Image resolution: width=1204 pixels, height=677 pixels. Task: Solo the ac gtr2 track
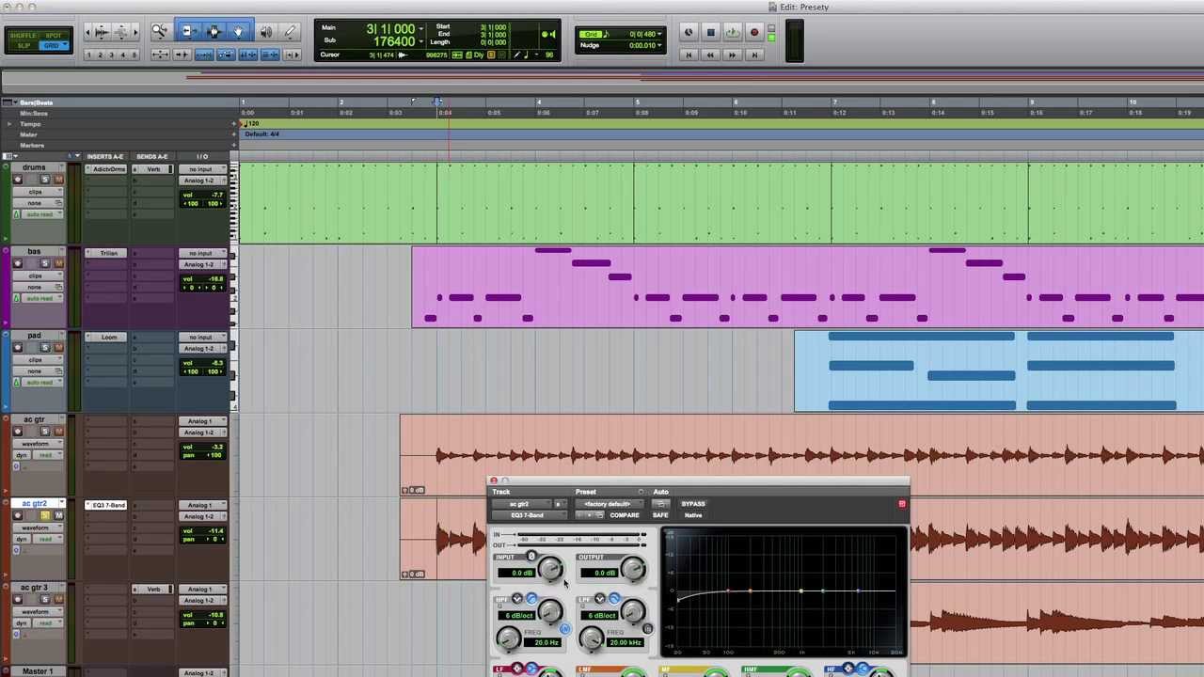[43, 515]
